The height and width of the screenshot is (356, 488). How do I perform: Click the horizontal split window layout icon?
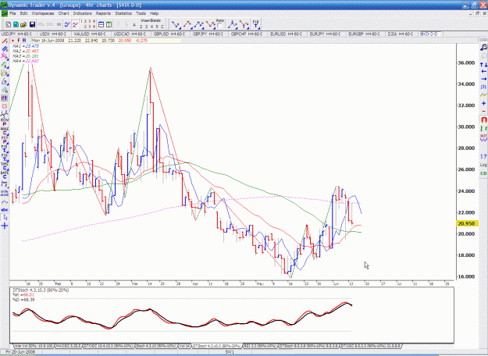[x=101, y=24]
